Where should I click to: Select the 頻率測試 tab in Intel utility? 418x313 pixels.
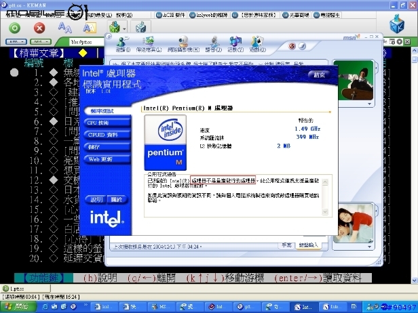click(107, 111)
